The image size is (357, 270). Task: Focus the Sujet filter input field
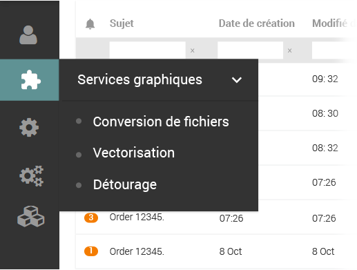pyautogui.click(x=148, y=50)
